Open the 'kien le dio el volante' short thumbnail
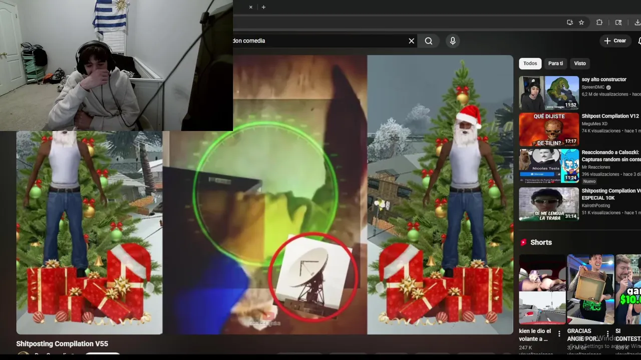This screenshot has height=360, width=641. [542, 289]
